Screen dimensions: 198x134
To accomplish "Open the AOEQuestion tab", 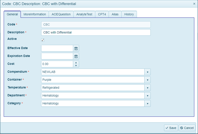I will (61, 14).
